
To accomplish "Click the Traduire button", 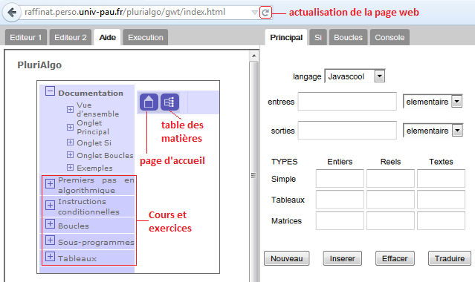I will (x=450, y=258).
